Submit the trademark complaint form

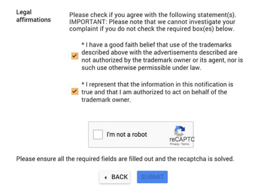coord(152,177)
